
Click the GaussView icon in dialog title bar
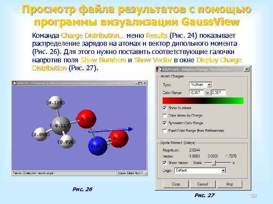(x=159, y=70)
